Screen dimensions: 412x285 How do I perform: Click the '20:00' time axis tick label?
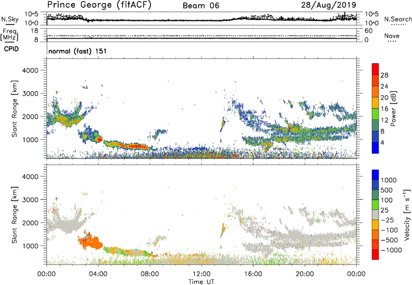coord(304,274)
